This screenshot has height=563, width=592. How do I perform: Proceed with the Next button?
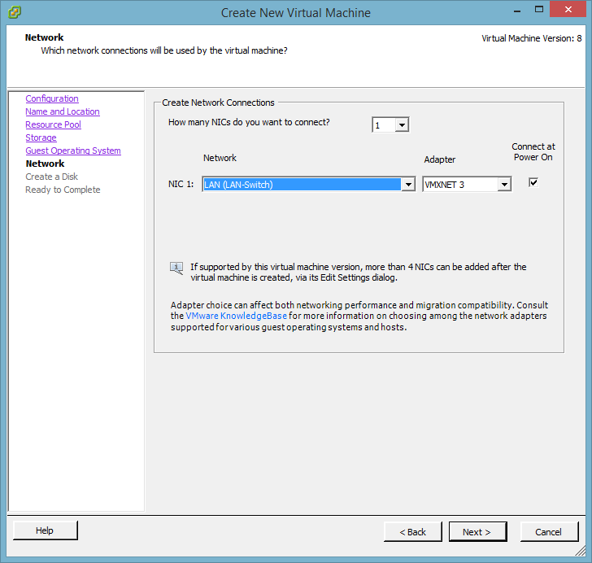477,532
